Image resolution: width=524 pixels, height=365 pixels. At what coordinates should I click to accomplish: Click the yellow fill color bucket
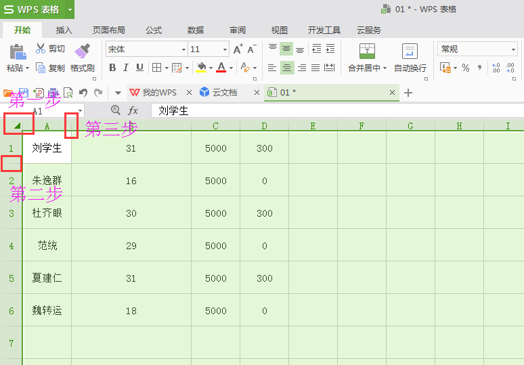click(200, 68)
